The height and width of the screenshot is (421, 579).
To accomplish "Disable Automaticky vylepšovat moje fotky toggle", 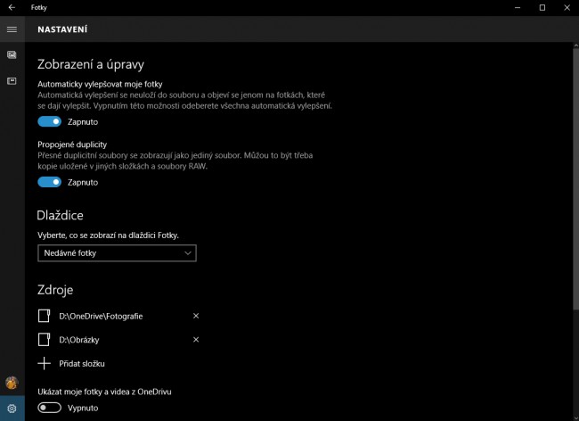I will click(x=50, y=121).
